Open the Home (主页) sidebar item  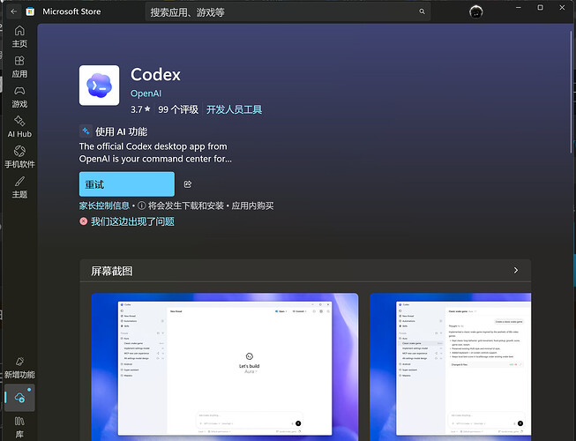pos(19,37)
